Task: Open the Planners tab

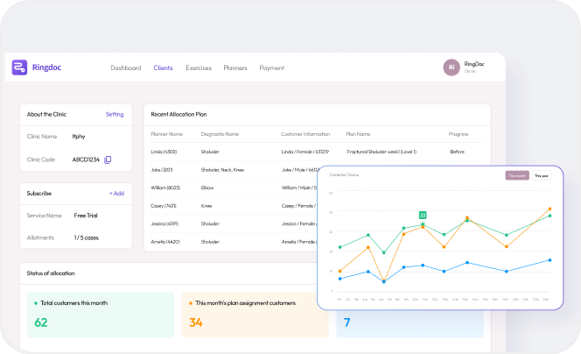Action: tap(235, 67)
